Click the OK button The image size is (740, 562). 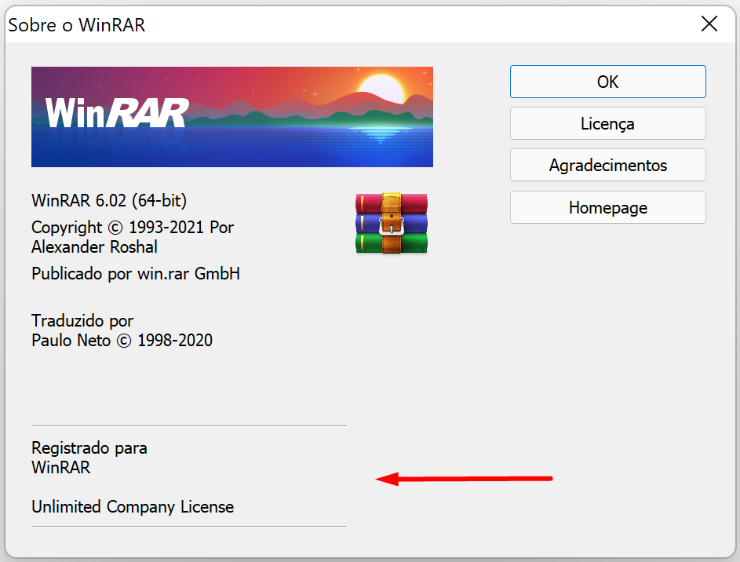tap(608, 82)
